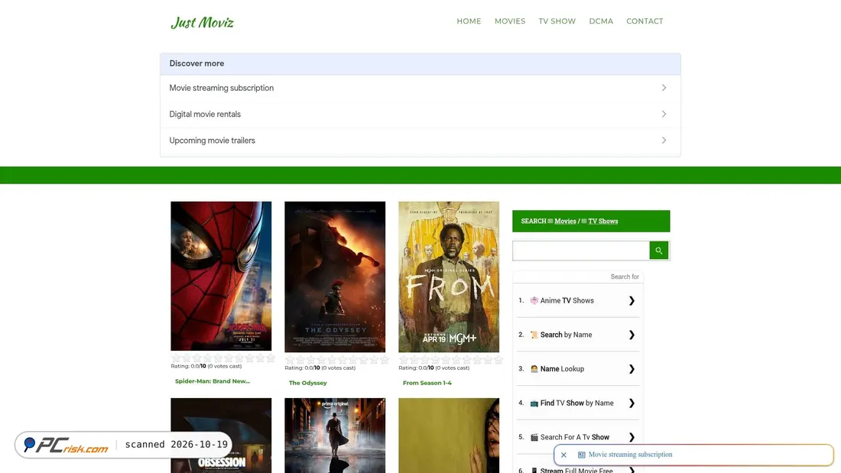Image resolution: width=841 pixels, height=473 pixels.
Task: Open the Movie streaming subscription link
Action: [x=420, y=88]
